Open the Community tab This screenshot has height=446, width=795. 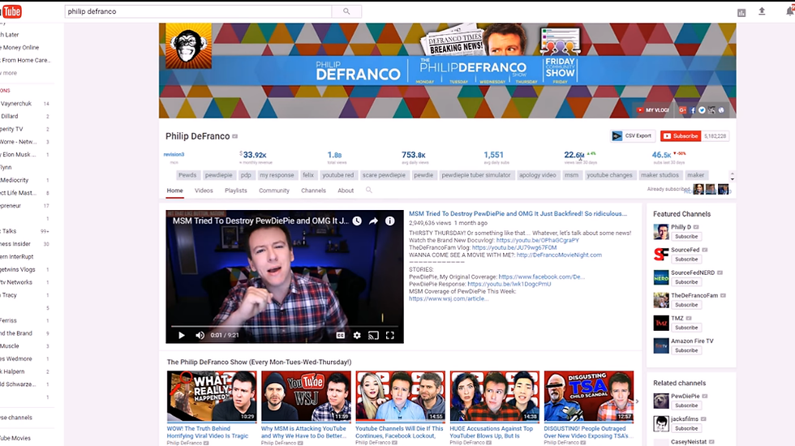click(274, 191)
